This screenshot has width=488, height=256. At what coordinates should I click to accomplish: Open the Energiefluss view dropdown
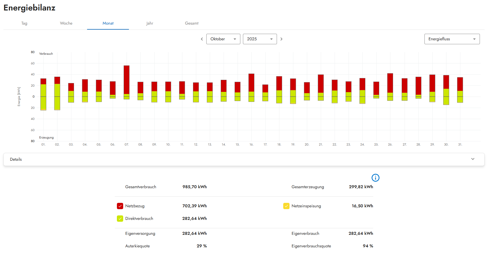tap(452, 39)
